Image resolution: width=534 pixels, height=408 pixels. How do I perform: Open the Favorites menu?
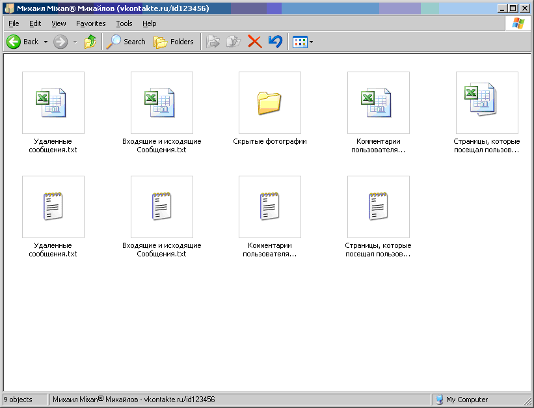click(90, 23)
